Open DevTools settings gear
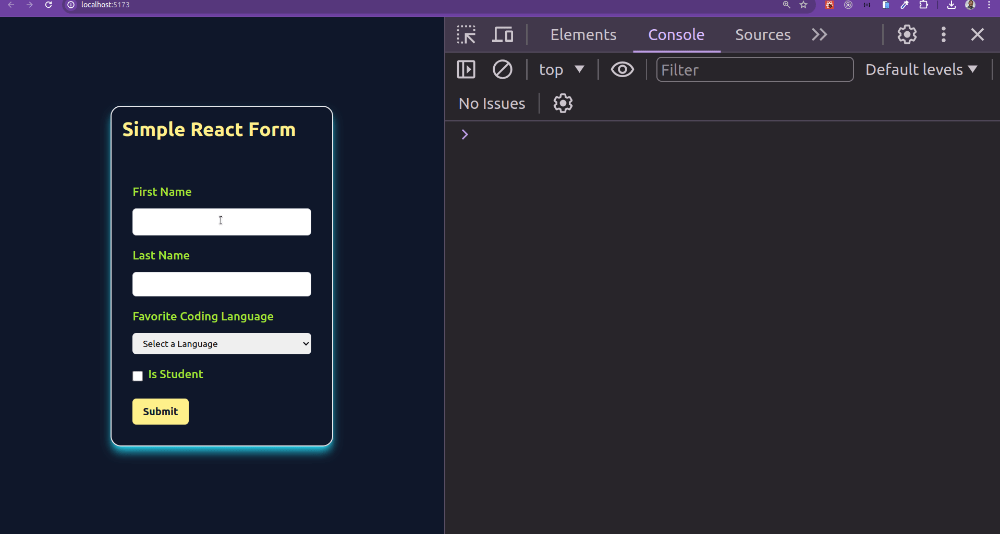 907,34
